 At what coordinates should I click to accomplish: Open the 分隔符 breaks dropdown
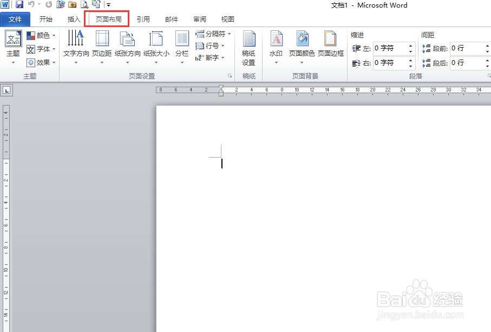pyautogui.click(x=213, y=34)
